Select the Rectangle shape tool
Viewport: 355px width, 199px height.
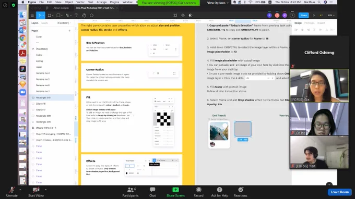pos(58,15)
